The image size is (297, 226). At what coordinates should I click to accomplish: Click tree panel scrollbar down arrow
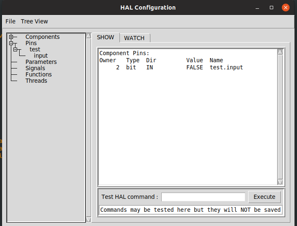[x=89, y=220]
